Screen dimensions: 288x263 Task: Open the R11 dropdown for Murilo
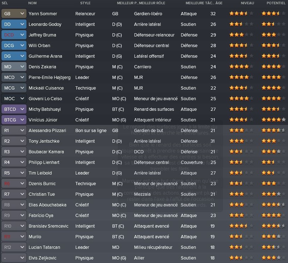point(14,237)
